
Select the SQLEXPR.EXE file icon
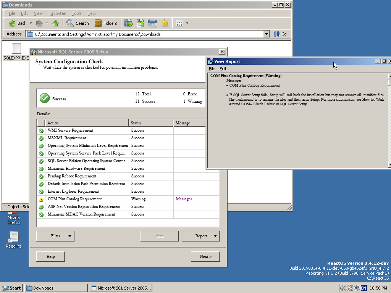[16, 48]
